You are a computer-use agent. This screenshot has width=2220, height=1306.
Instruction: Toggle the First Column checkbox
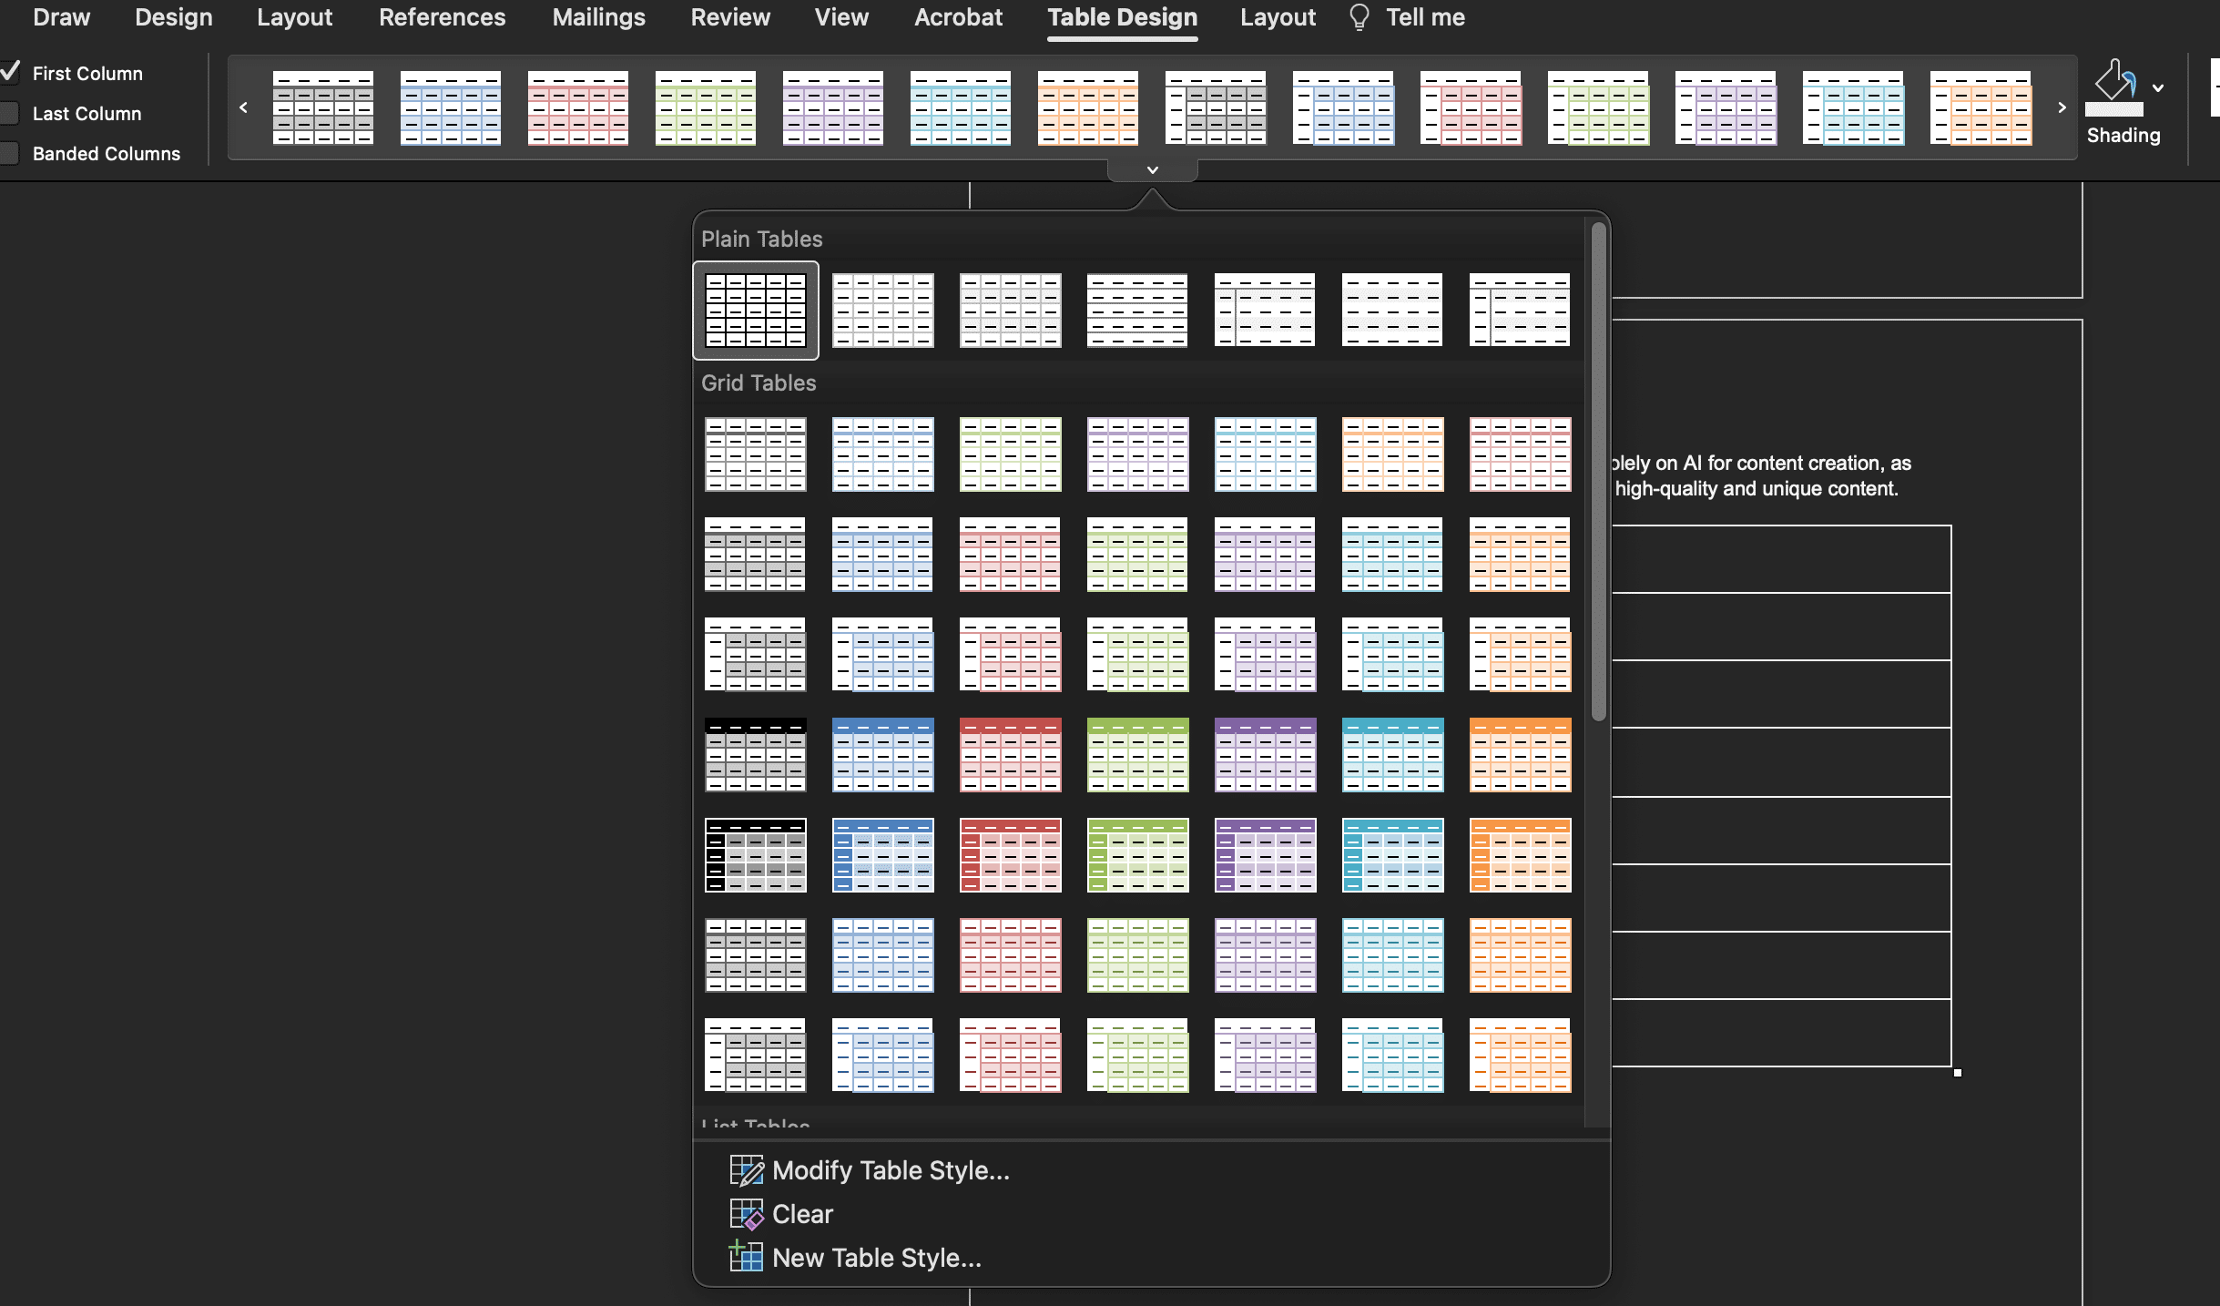(13, 70)
